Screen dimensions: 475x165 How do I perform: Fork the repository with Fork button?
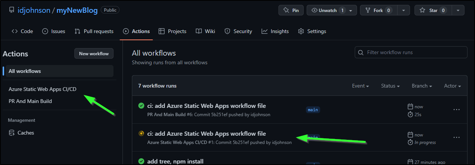click(x=379, y=10)
